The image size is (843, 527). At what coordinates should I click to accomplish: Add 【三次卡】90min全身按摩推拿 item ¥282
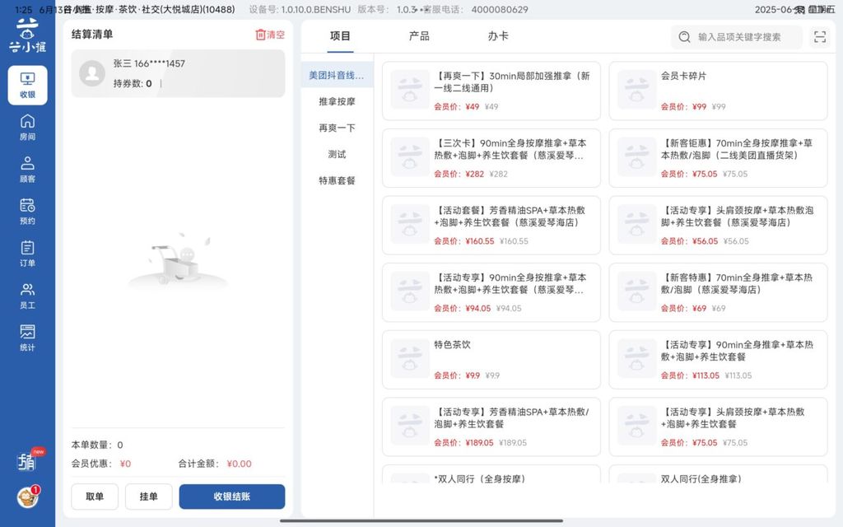click(491, 158)
